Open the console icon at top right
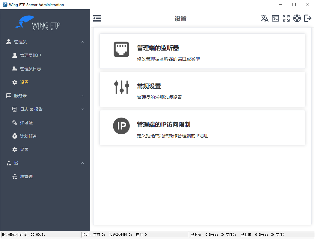This screenshot has width=315, height=239. coord(275,18)
